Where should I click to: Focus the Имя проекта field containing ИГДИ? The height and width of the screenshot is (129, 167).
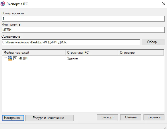(83, 30)
